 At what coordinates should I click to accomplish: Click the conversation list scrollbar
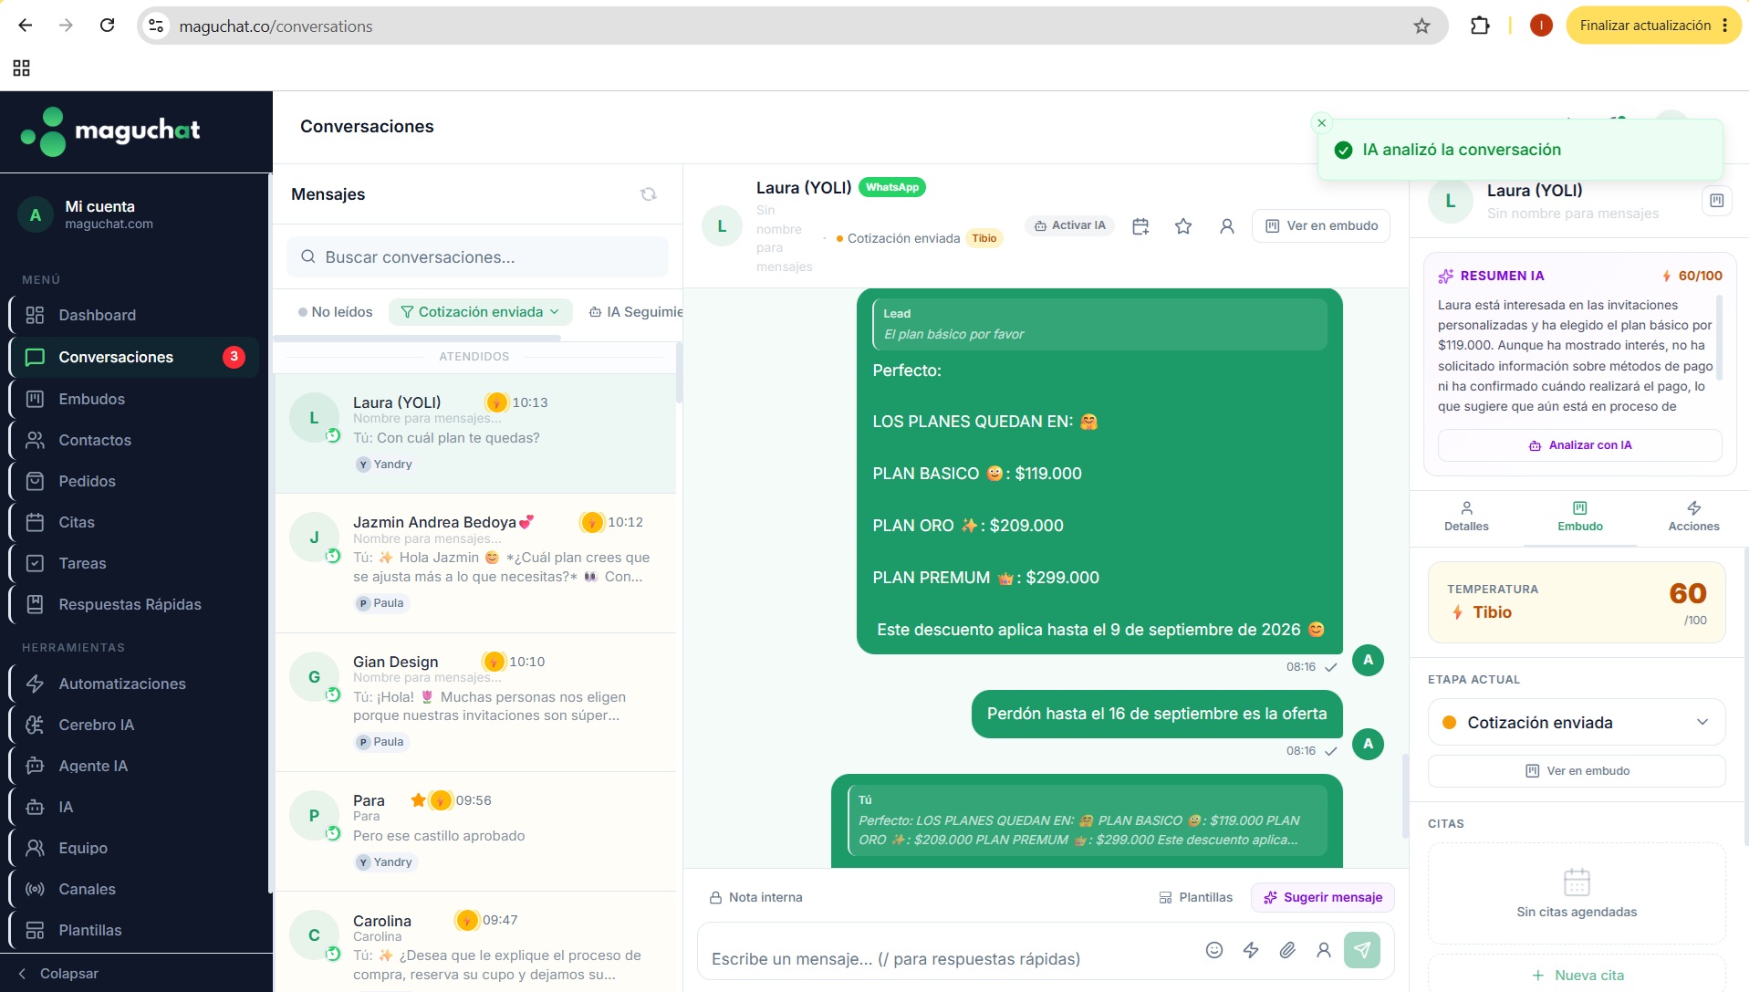coord(679,372)
